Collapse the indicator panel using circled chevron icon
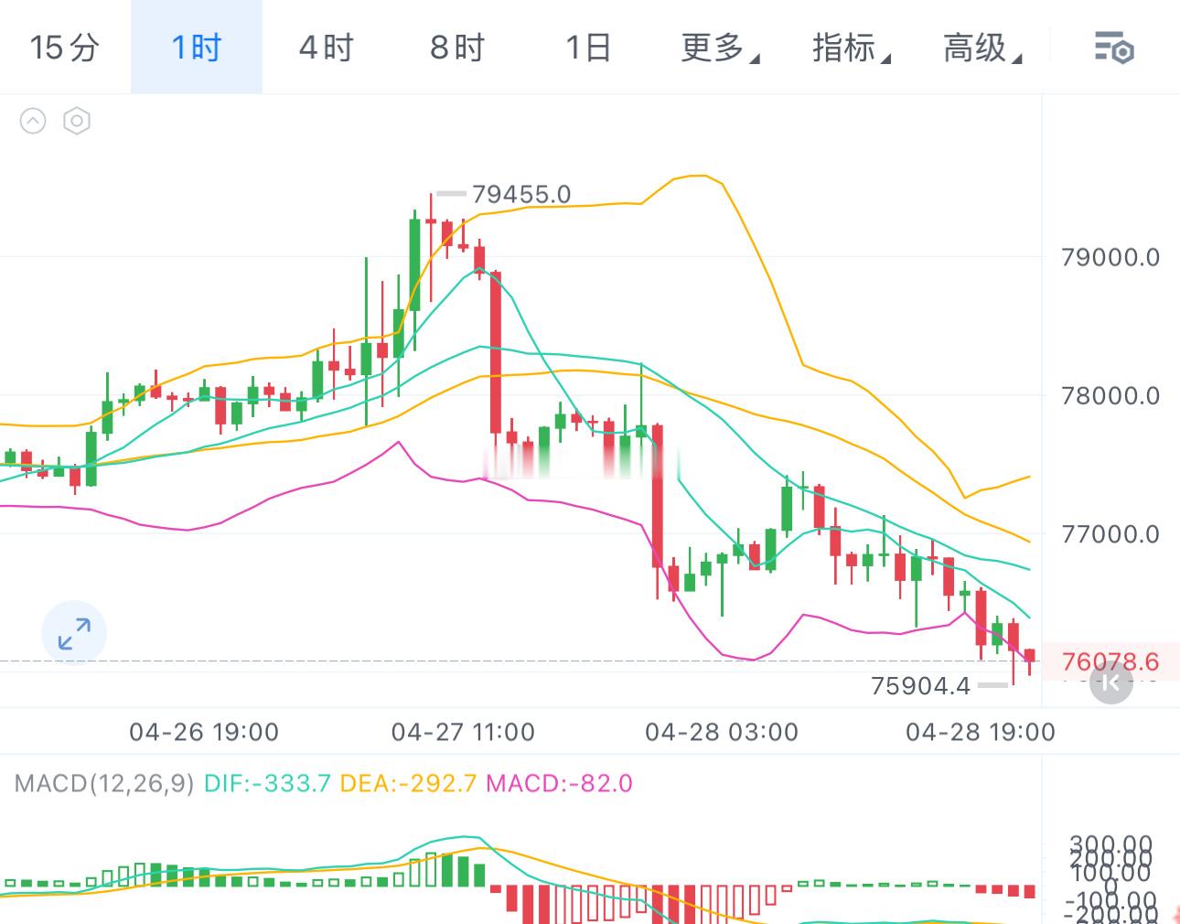The width and height of the screenshot is (1180, 924). click(34, 121)
